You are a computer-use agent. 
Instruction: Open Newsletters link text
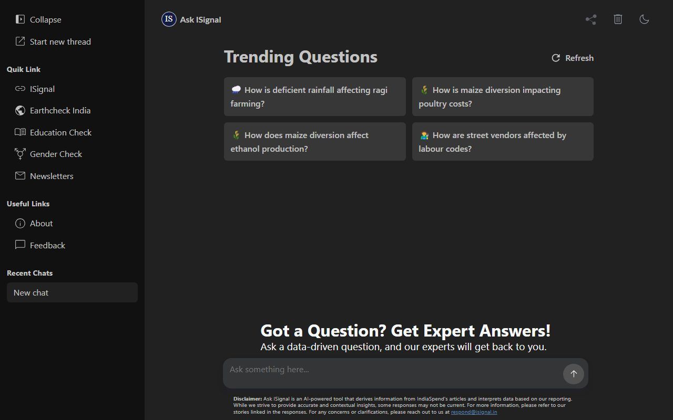coord(52,176)
